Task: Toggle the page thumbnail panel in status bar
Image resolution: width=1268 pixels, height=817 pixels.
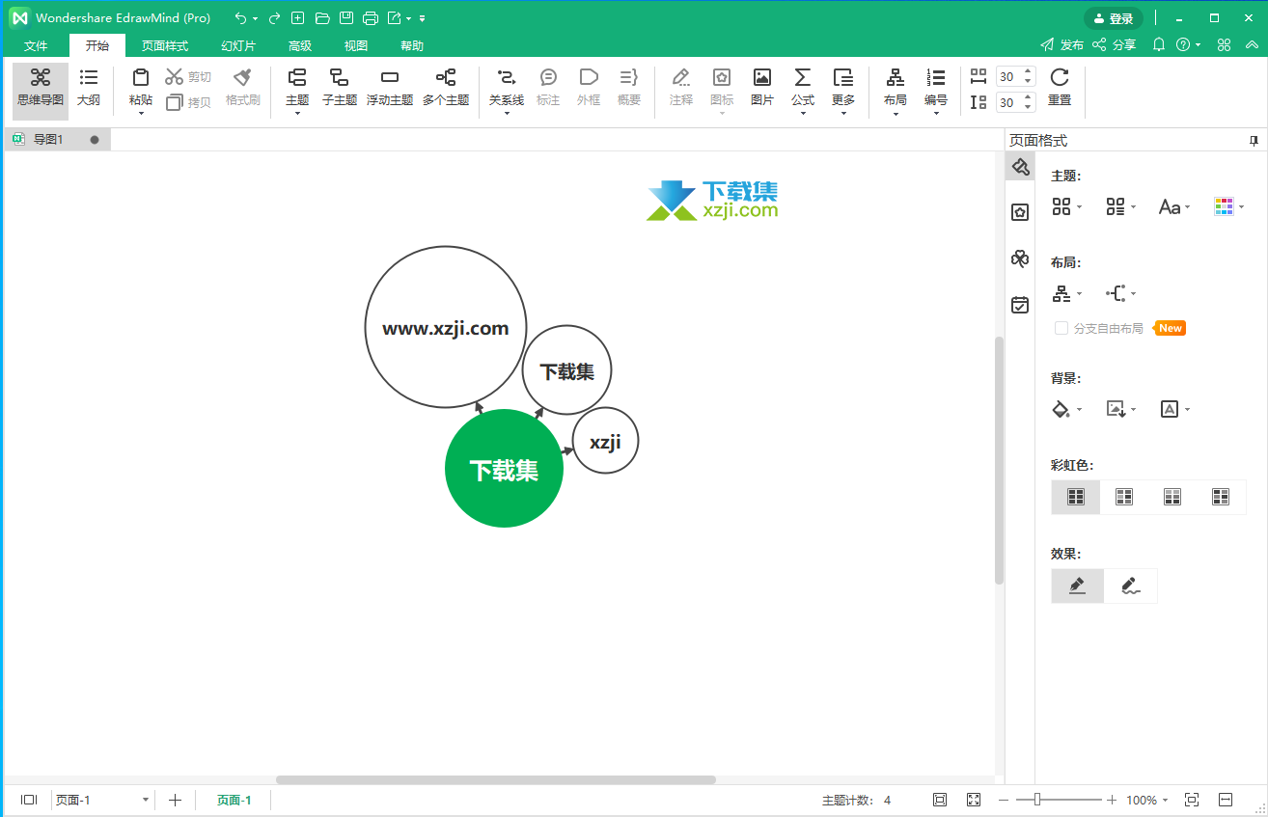Action: 29,800
